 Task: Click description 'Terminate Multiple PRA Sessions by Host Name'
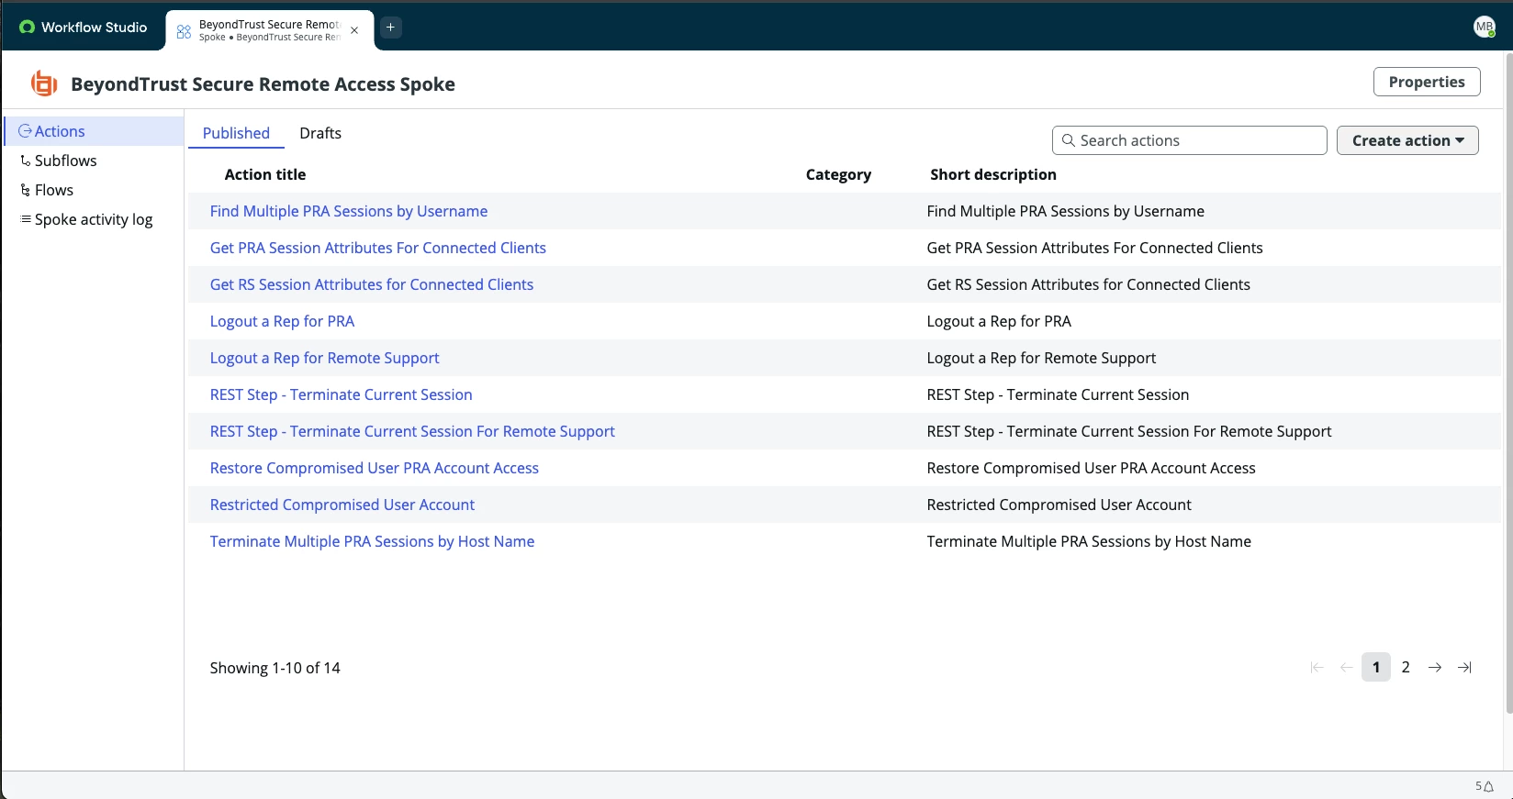[x=1089, y=541]
